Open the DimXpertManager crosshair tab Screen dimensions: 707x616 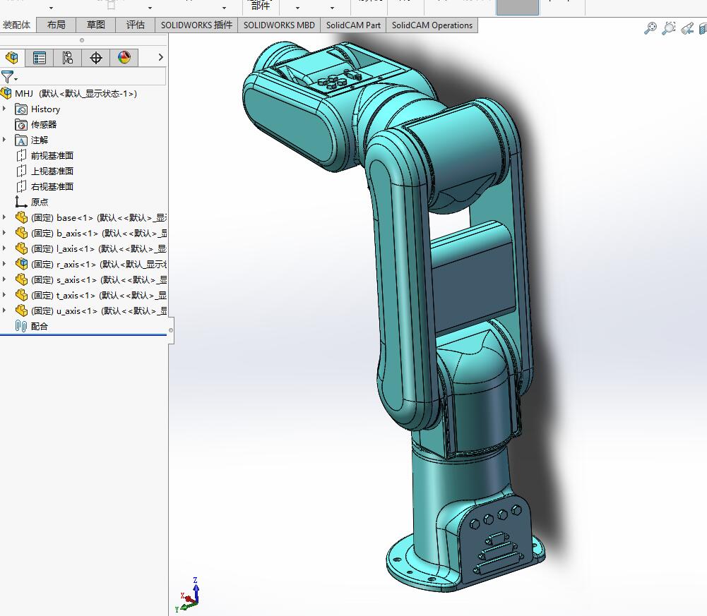(95, 58)
